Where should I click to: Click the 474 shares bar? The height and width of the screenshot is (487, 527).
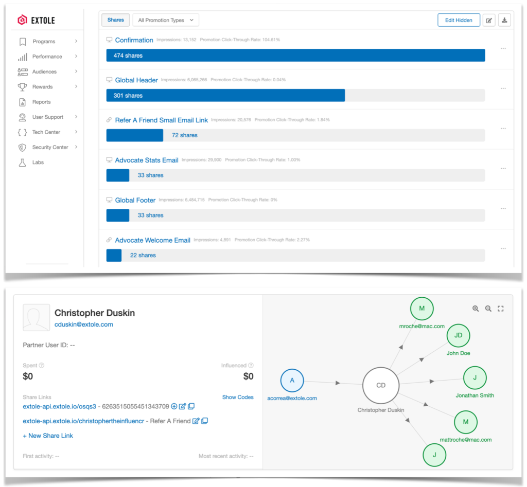296,56
